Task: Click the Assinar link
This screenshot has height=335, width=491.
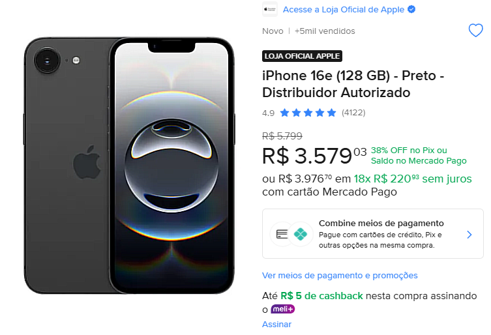Action: tap(276, 324)
